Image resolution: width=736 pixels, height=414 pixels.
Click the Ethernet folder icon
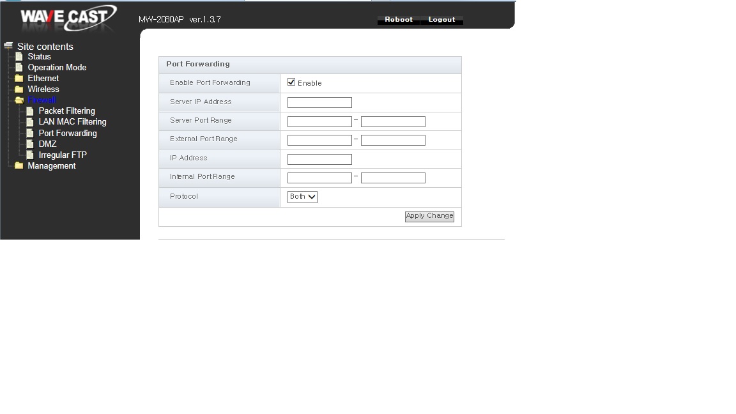19,78
